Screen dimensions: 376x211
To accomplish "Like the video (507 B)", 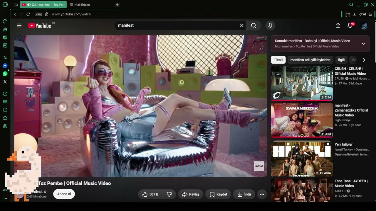I will (x=150, y=194).
